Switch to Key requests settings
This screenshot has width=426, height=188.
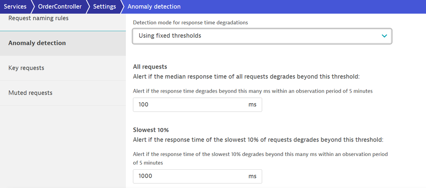coord(26,68)
